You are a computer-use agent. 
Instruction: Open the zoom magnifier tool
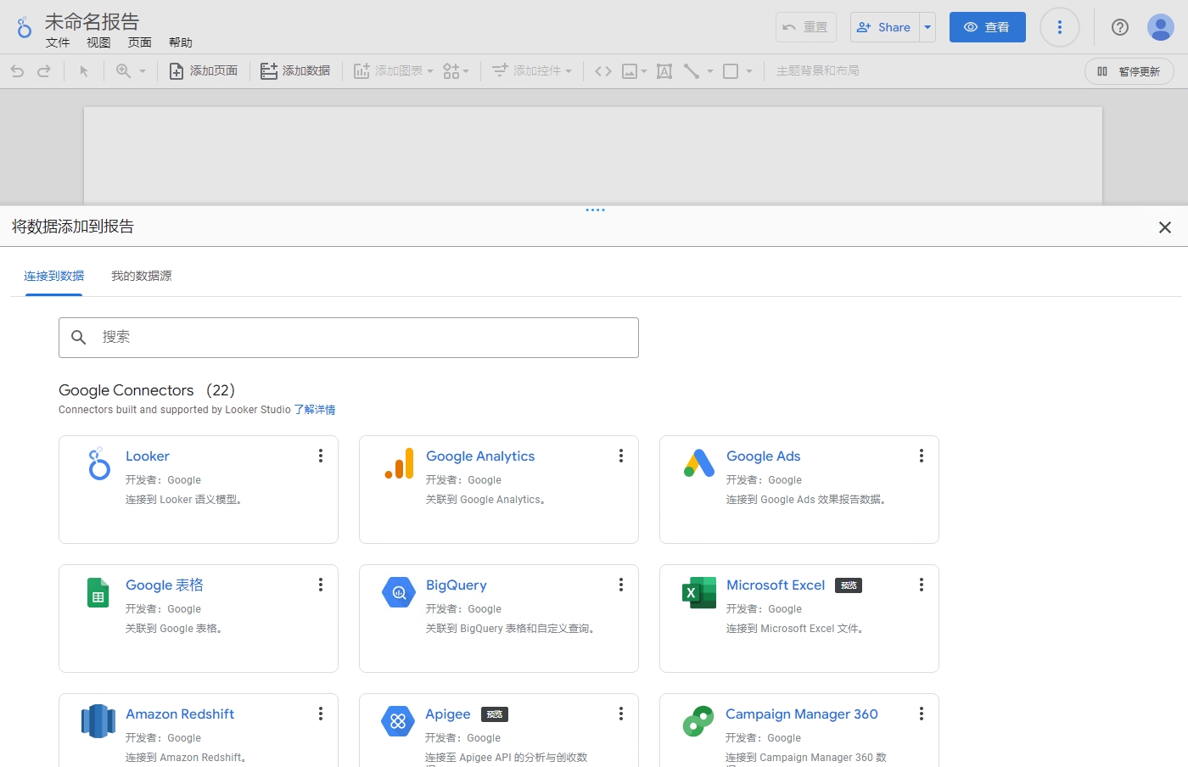[124, 71]
